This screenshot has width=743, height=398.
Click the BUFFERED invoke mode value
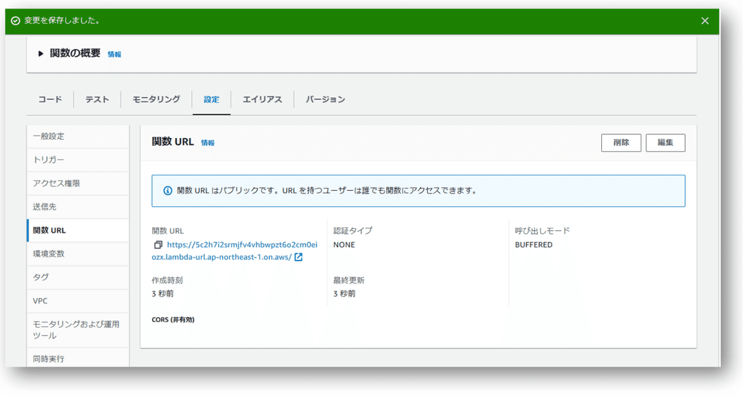pyautogui.click(x=534, y=245)
